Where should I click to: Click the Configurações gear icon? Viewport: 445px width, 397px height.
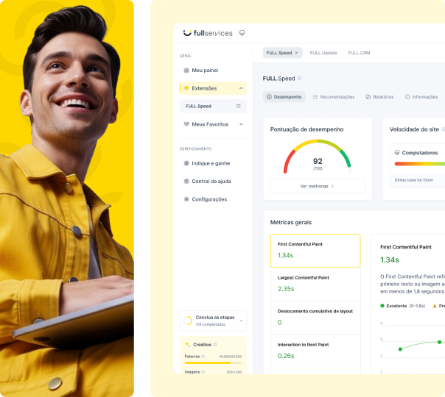pyautogui.click(x=186, y=199)
